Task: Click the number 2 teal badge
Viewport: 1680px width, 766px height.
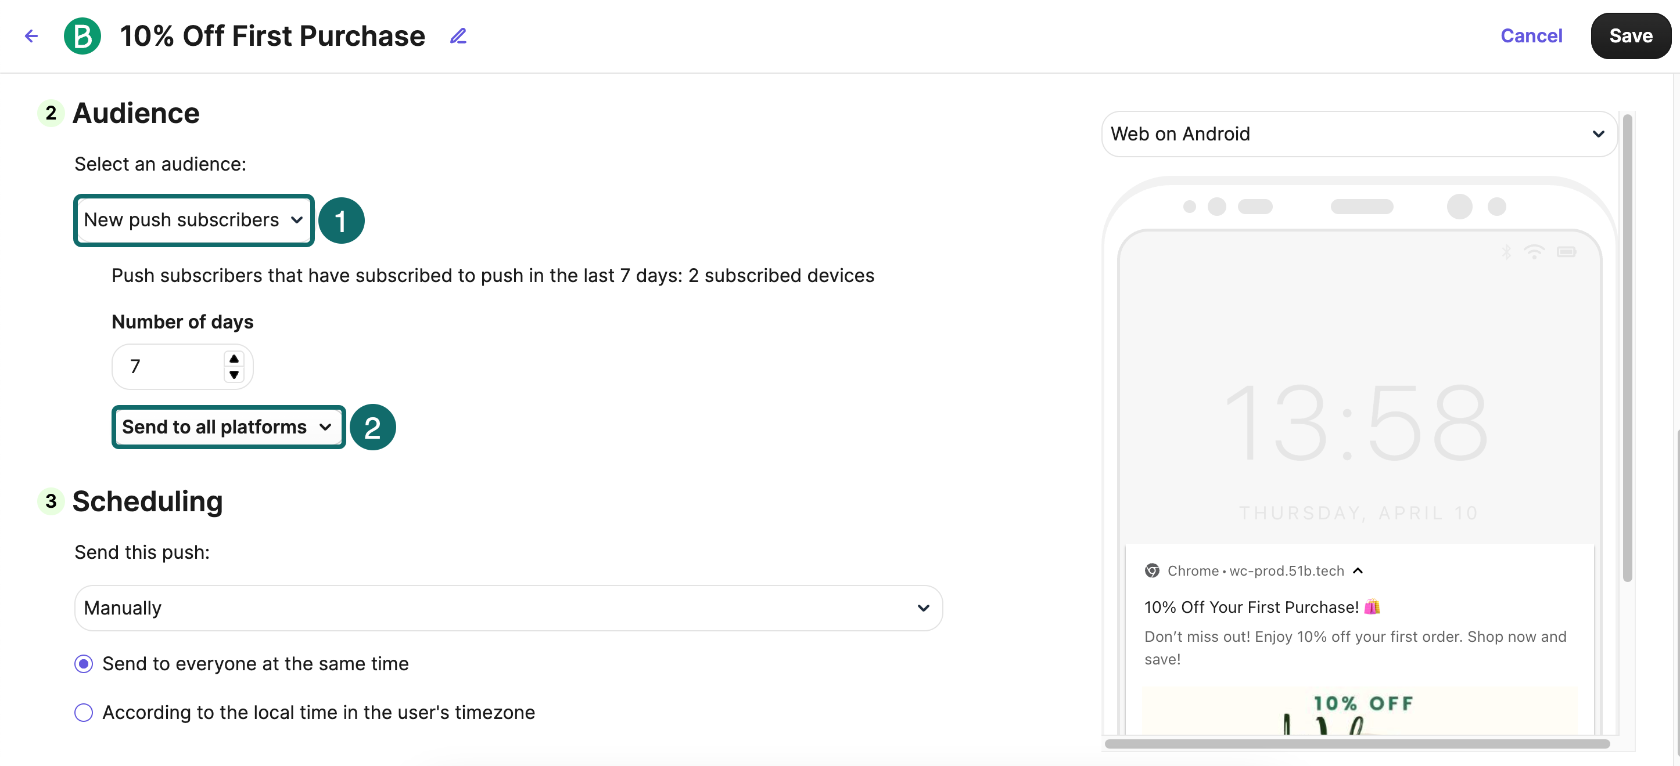Action: tap(372, 427)
